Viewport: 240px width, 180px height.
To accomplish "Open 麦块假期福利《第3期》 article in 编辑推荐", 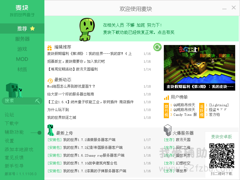I will 89,54.
